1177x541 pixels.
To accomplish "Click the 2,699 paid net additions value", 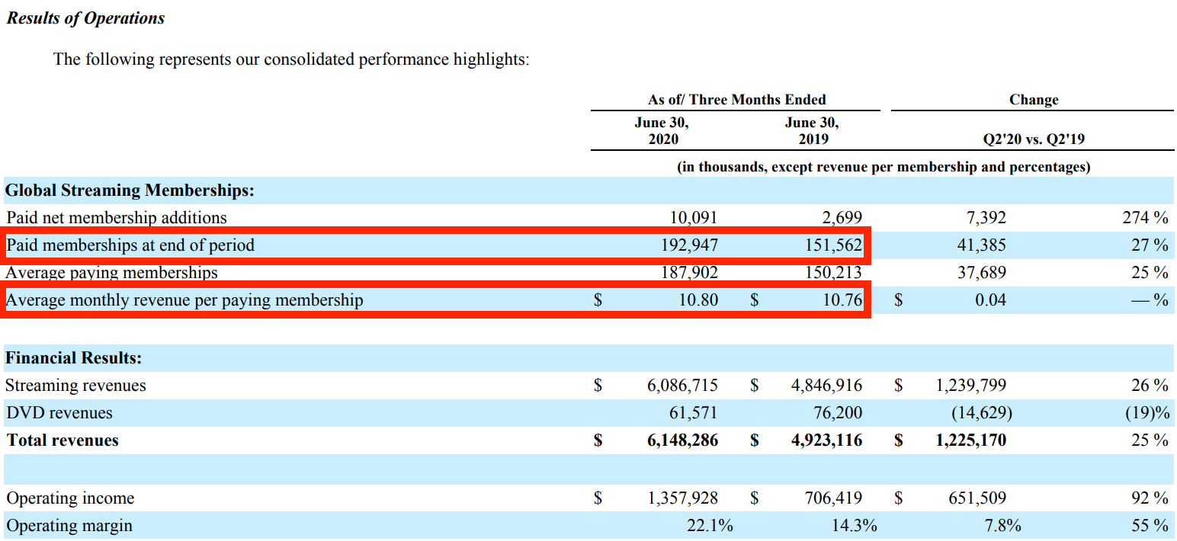I will click(x=842, y=218).
